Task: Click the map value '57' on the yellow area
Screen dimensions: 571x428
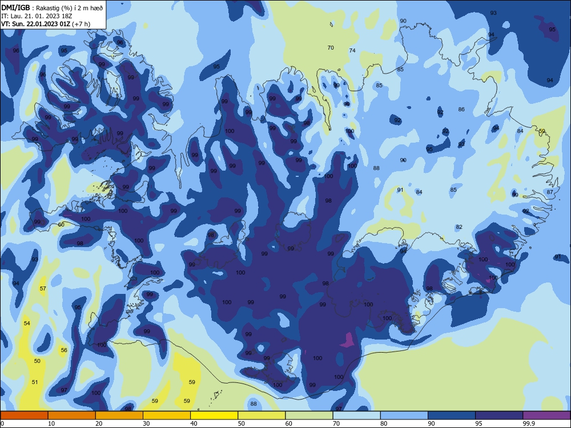Action: (x=43, y=289)
